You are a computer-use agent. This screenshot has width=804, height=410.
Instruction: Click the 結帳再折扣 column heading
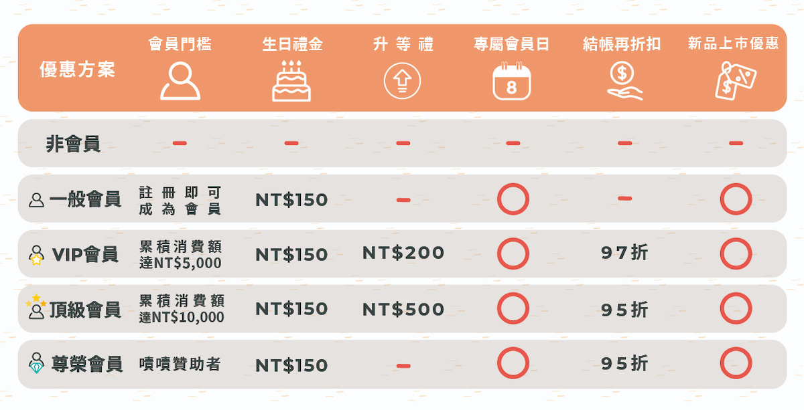tap(622, 44)
